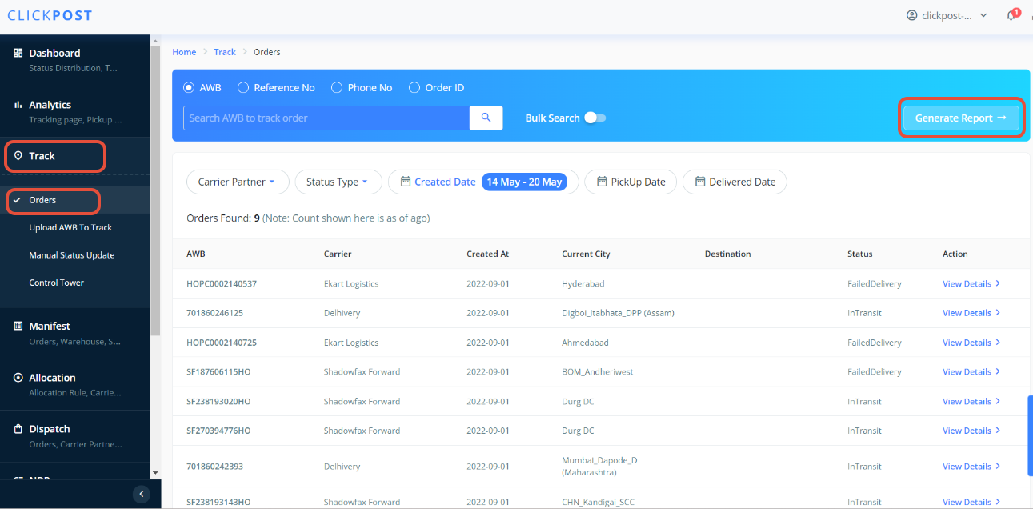View Details for AWB 701860242393
This screenshot has height=509, width=1033.
pyautogui.click(x=971, y=466)
